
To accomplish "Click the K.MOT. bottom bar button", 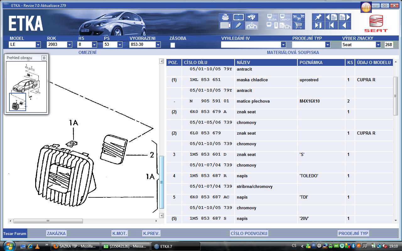I will (x=120, y=233).
